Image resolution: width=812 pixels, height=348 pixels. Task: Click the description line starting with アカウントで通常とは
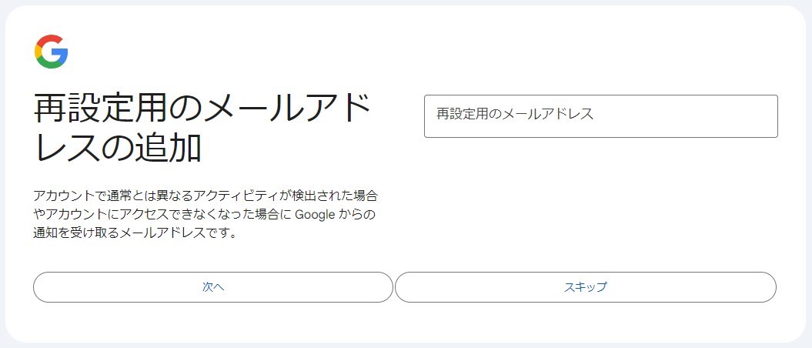pyautogui.click(x=206, y=196)
